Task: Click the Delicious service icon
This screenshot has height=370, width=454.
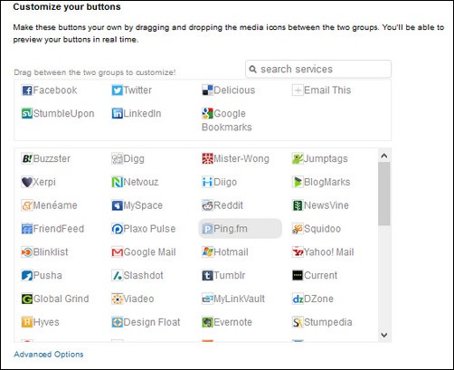Action: pos(207,90)
